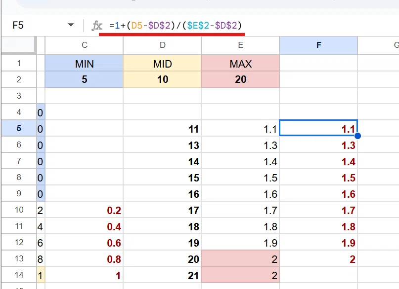This screenshot has height=289, width=399.
Task: Select cell F8 showing red 1.5
Action: (x=318, y=177)
